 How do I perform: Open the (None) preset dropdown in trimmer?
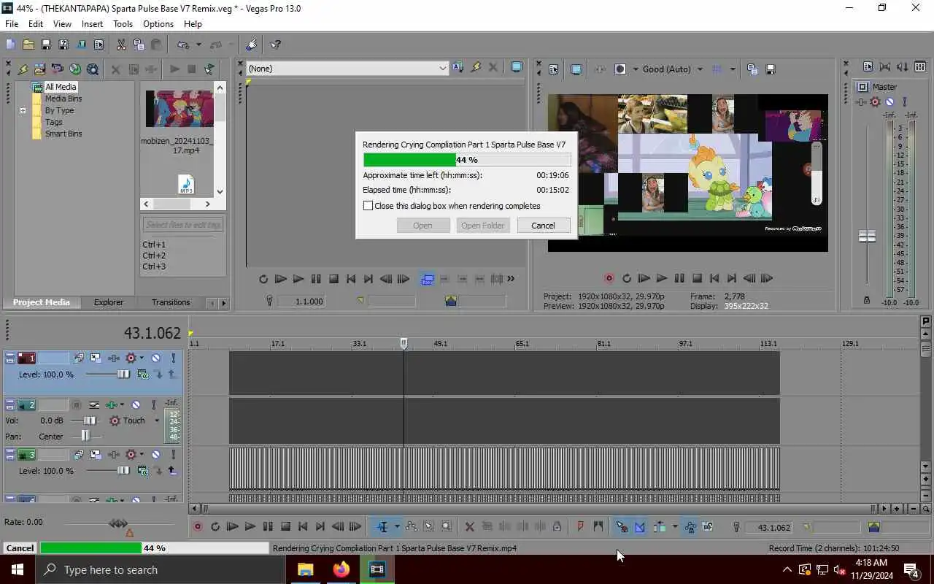pyautogui.click(x=442, y=69)
